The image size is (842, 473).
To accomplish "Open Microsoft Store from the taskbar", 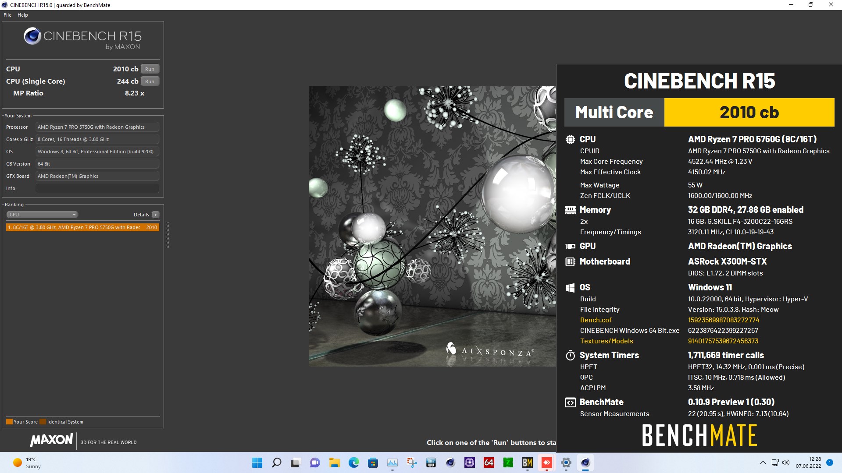I will click(x=373, y=462).
